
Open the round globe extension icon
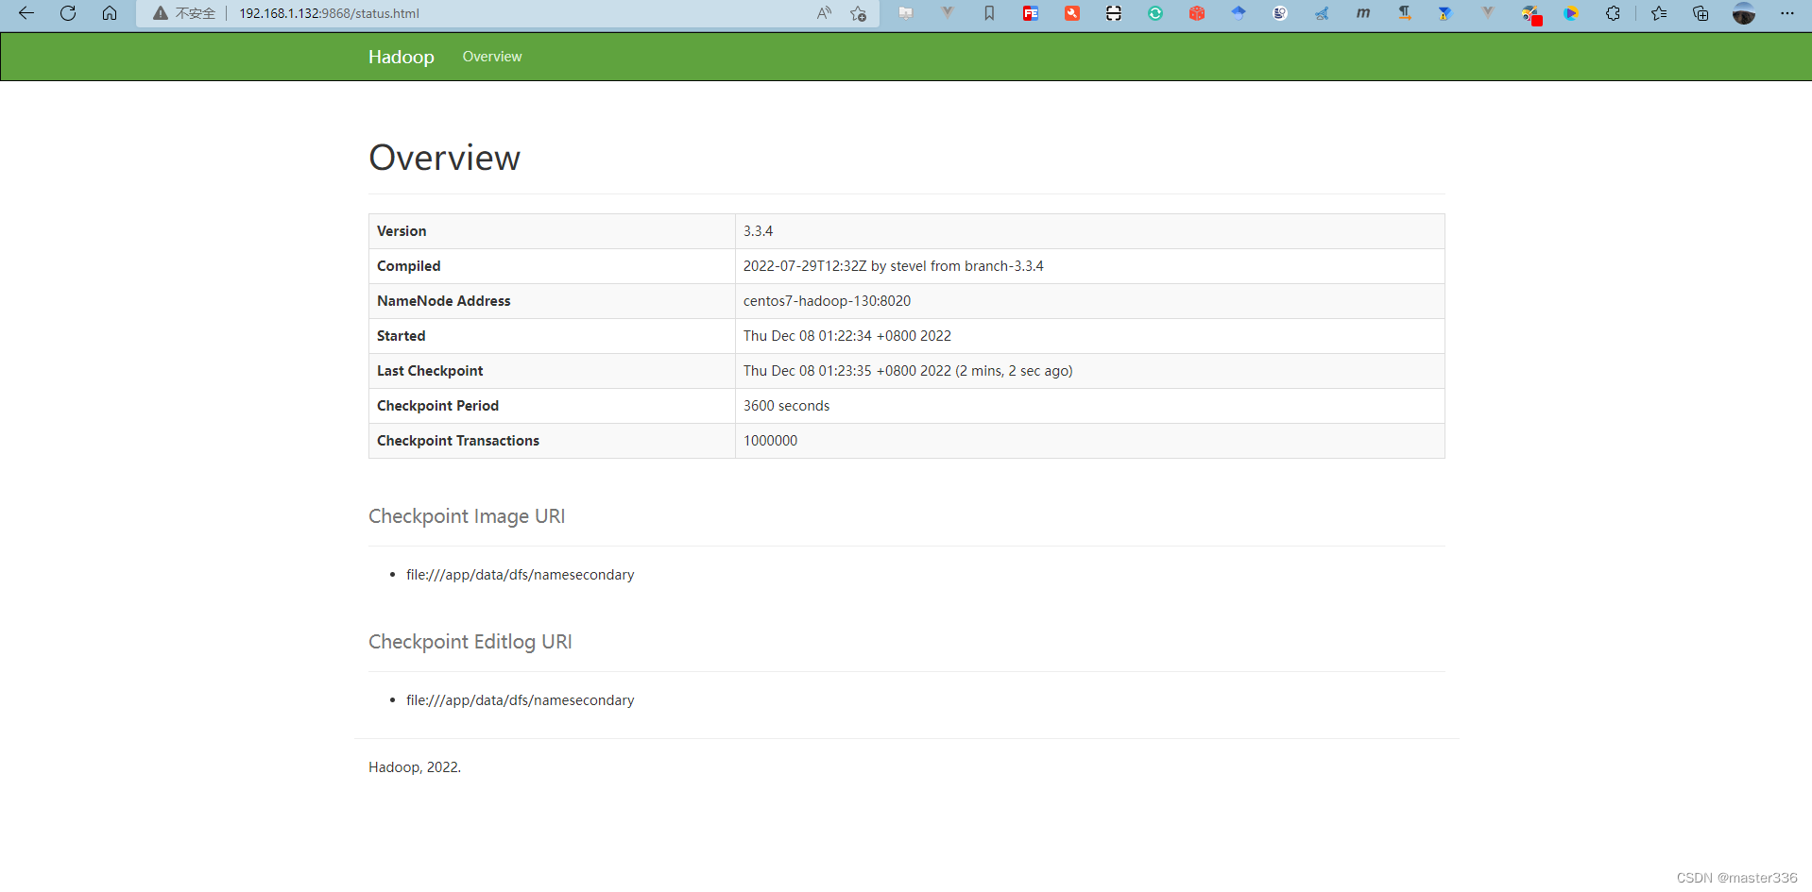pyautogui.click(x=1280, y=13)
